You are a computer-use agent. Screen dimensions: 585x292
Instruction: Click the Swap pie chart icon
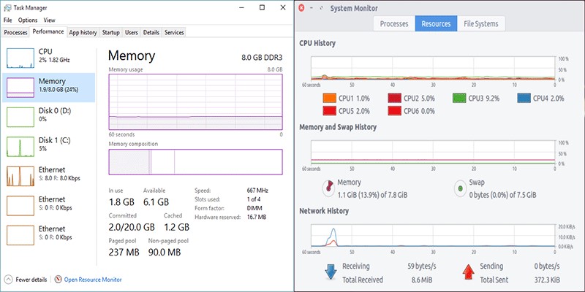pos(460,188)
